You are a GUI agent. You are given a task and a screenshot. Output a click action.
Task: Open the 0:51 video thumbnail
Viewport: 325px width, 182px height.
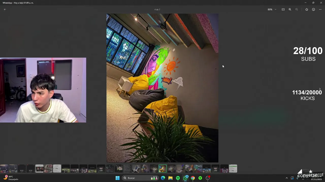click(x=92, y=169)
